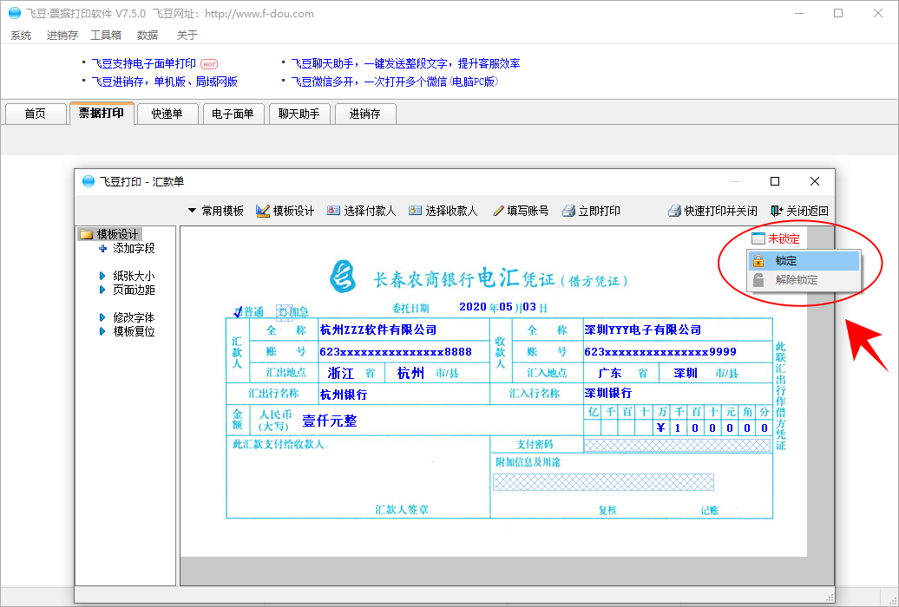The height and width of the screenshot is (607, 899).
Task: Click the 未锁定 lock status indicator
Action: [776, 238]
